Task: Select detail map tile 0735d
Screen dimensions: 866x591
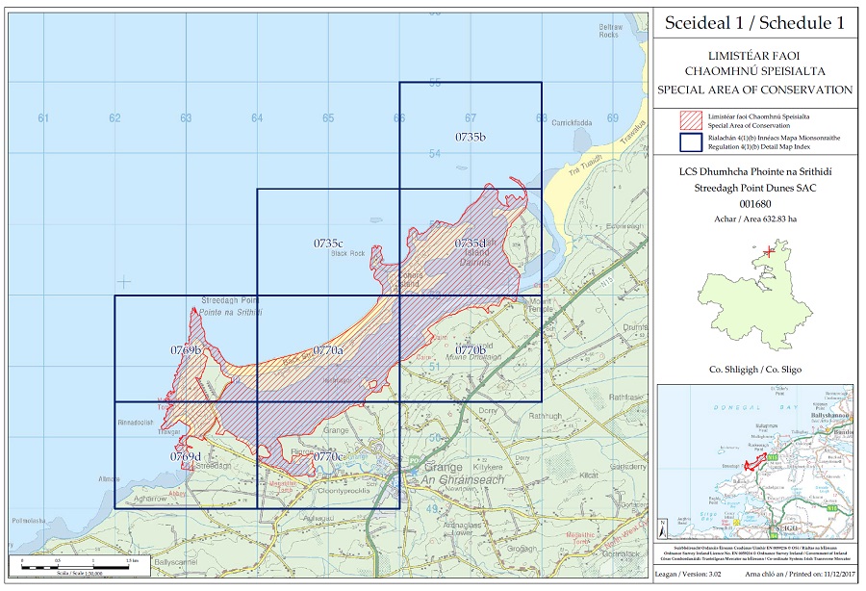Action: [471, 243]
